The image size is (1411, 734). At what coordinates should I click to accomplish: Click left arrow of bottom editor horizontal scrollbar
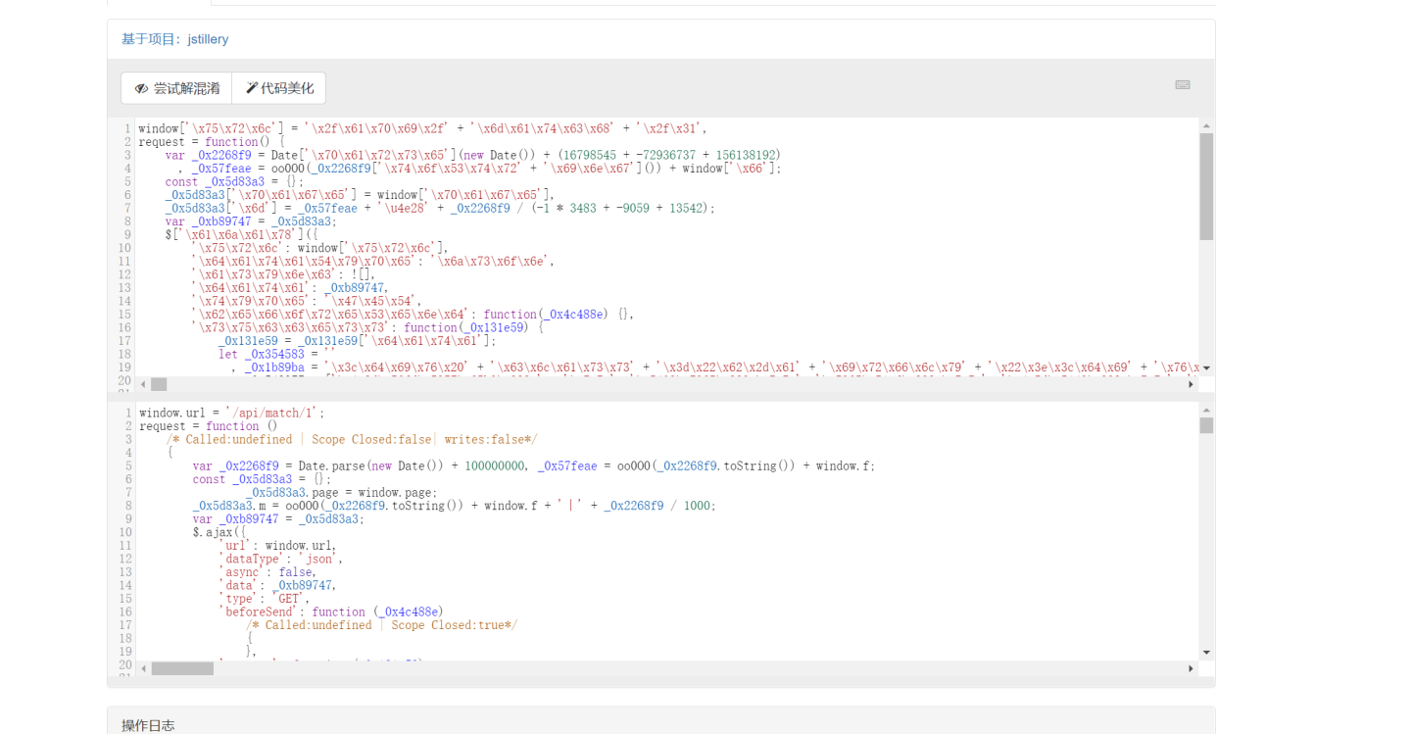tap(145, 668)
